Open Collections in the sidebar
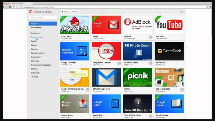 pos(36,28)
